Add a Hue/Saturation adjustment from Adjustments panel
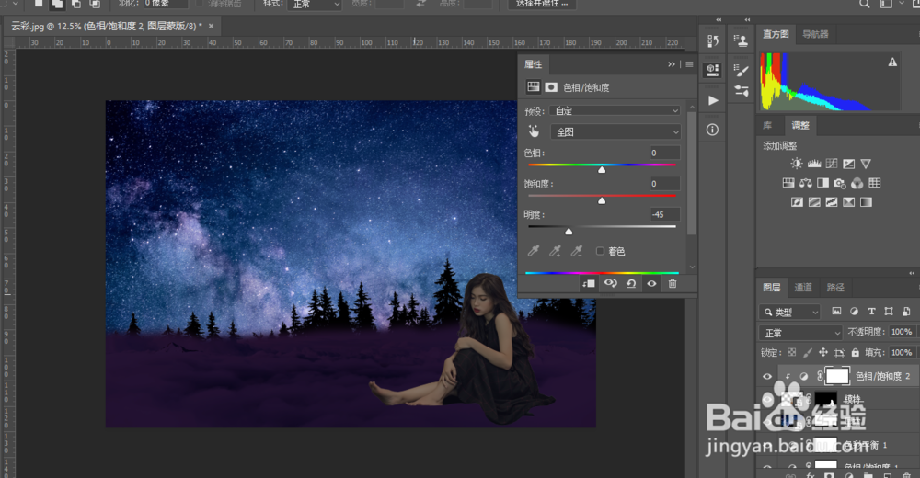This screenshot has width=920, height=478. pyautogui.click(x=788, y=183)
